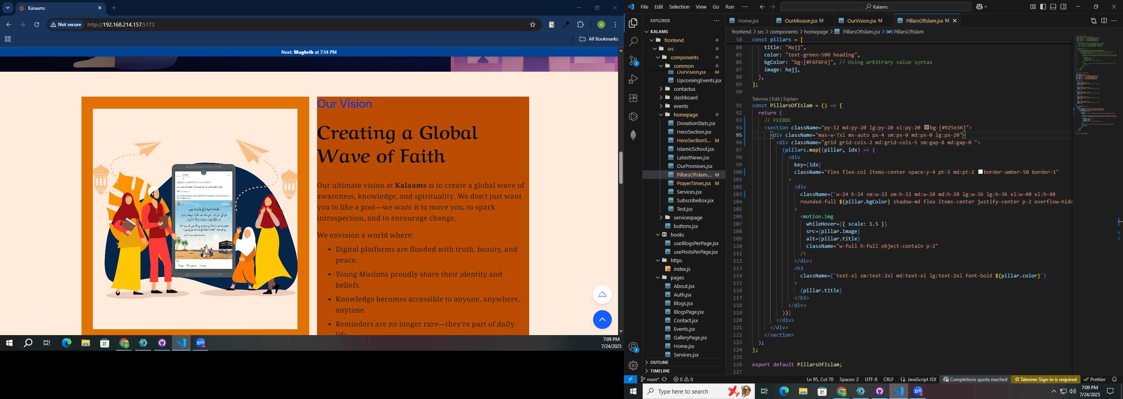The image size is (1123, 399).
Task: Click Tabnine: Sign-in is required status item
Action: pos(1045,380)
